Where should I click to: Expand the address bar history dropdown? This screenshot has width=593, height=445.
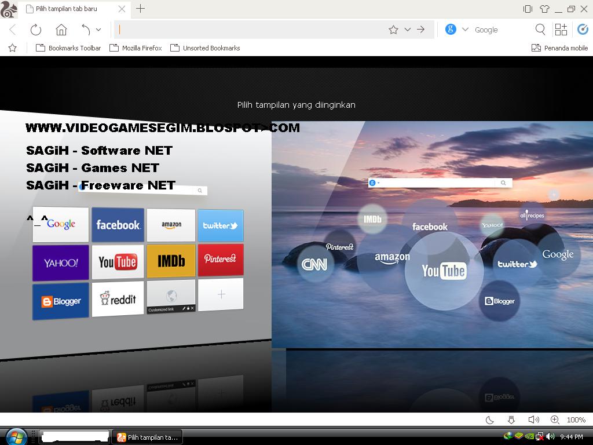pos(407,30)
